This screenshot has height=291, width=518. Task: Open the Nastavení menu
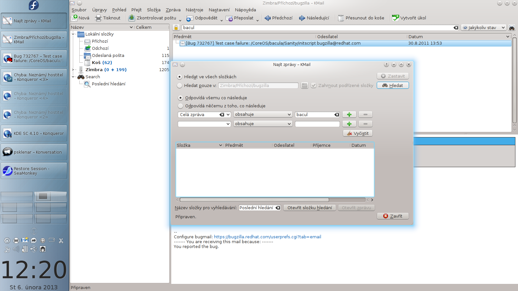(x=219, y=10)
